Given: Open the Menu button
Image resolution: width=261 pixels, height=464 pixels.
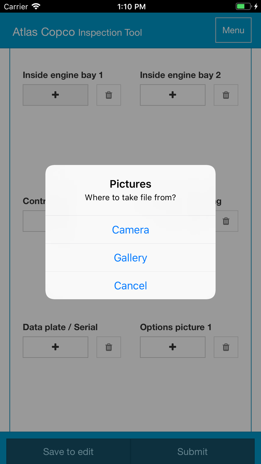Looking at the screenshot, I should pyautogui.click(x=233, y=30).
